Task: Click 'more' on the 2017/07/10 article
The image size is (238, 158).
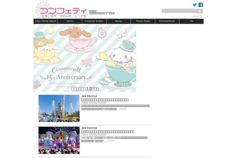Action: pyautogui.click(x=111, y=141)
